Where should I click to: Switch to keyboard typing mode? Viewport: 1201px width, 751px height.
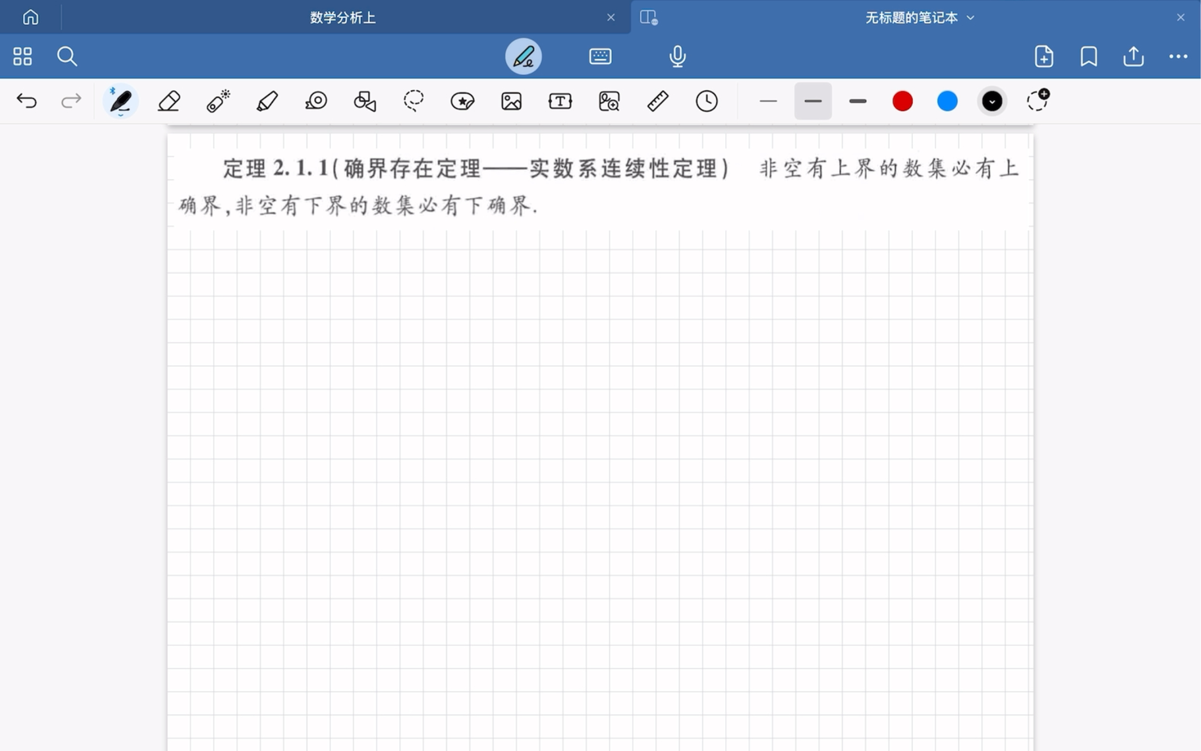click(x=600, y=56)
